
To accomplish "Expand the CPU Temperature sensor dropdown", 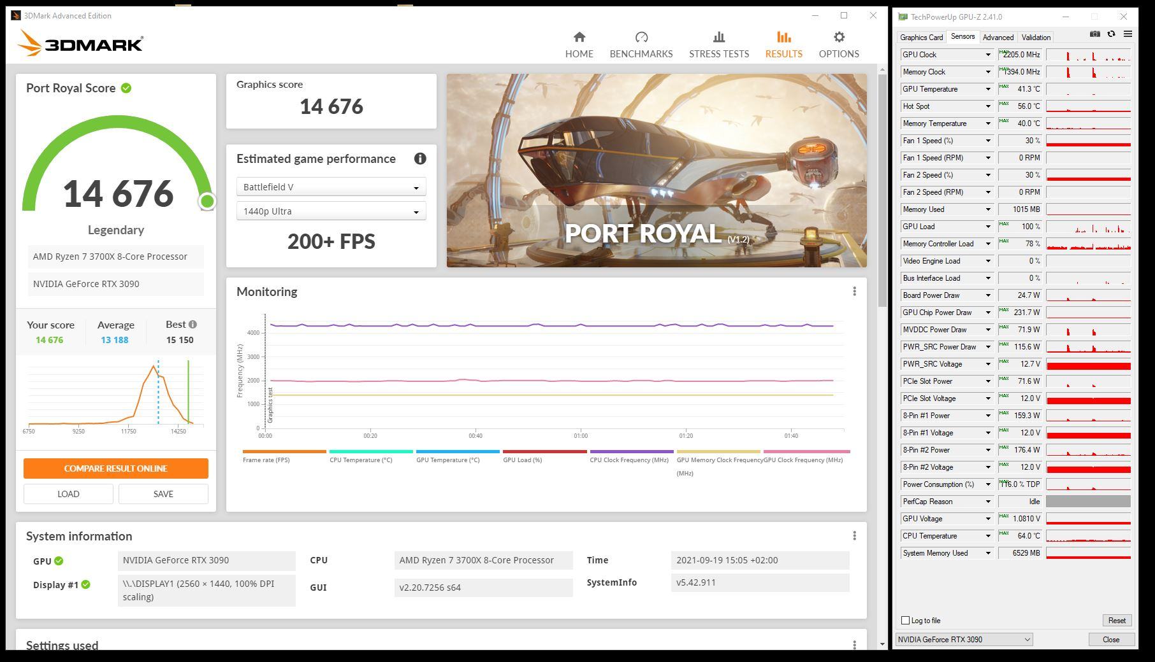I will 988,536.
